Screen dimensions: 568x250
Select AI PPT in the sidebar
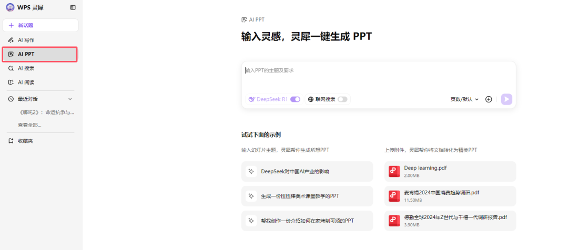40,54
